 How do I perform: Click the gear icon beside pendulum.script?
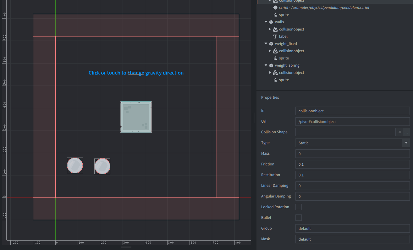(275, 8)
